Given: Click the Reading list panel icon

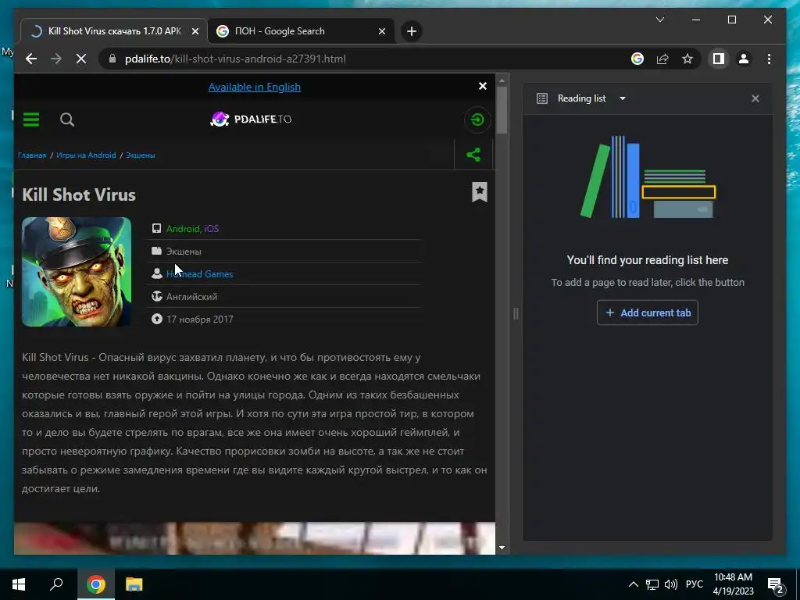Looking at the screenshot, I should (542, 98).
